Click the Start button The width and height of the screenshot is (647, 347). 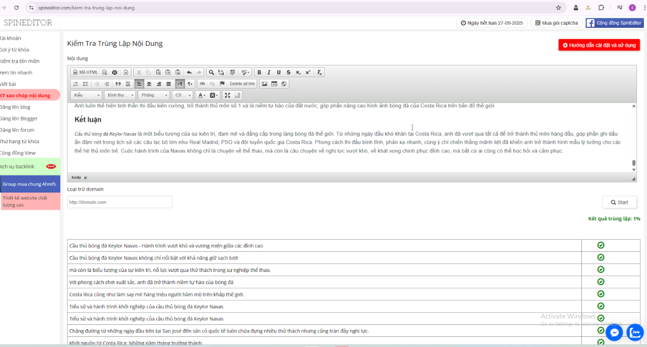click(619, 202)
